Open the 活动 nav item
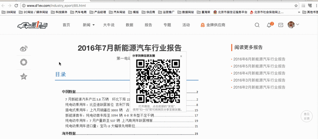318x139 pixels. (186, 25)
